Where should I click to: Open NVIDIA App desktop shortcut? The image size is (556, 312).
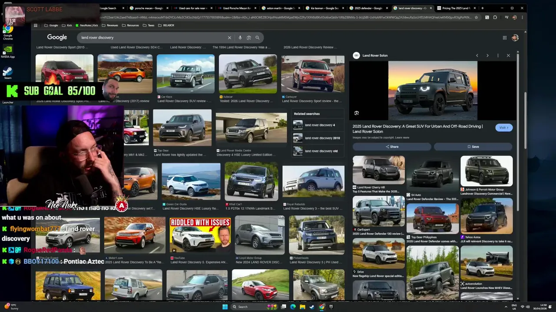pos(7,52)
